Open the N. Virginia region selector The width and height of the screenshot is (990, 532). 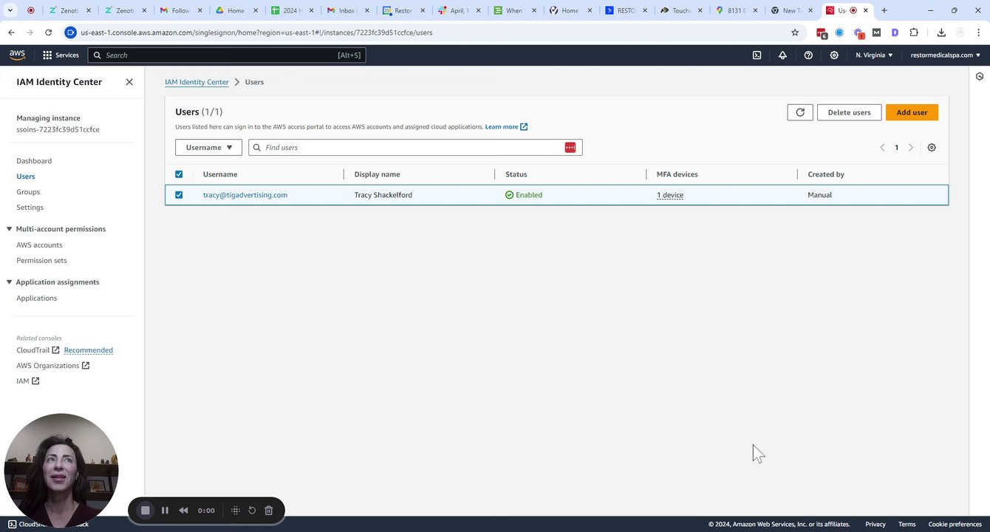point(874,55)
